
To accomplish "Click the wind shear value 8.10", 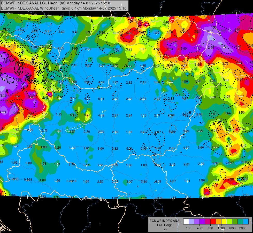I will (x=6, y=46).
